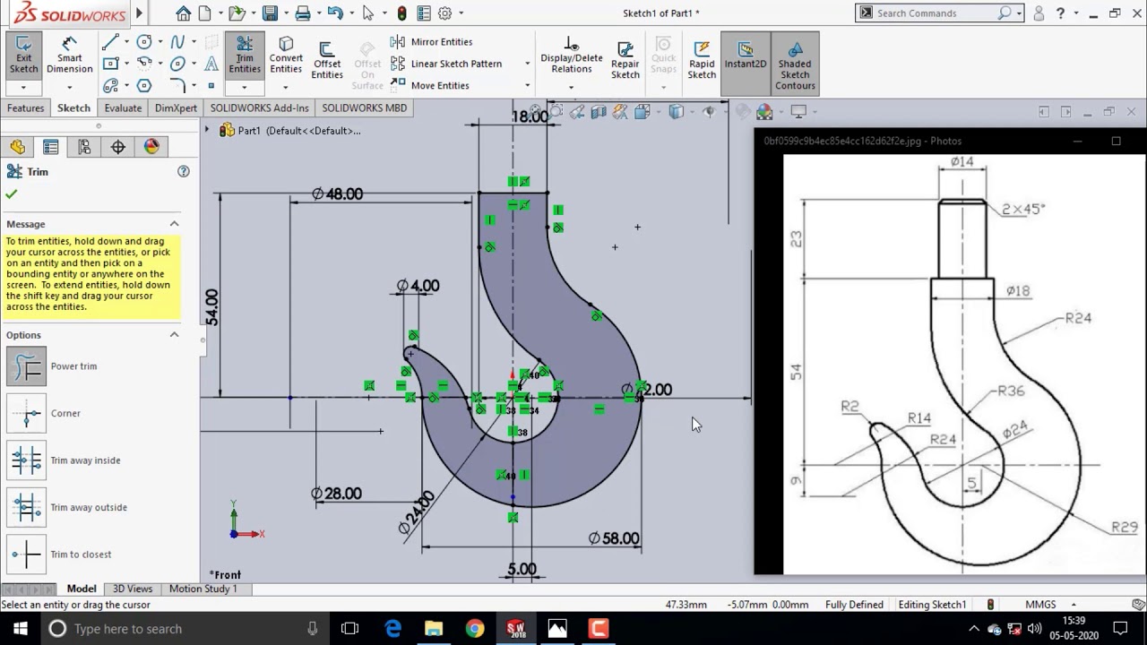Open the DimXpertManager crosshair tab icon
Screen dimensions: 1147x645
click(118, 147)
